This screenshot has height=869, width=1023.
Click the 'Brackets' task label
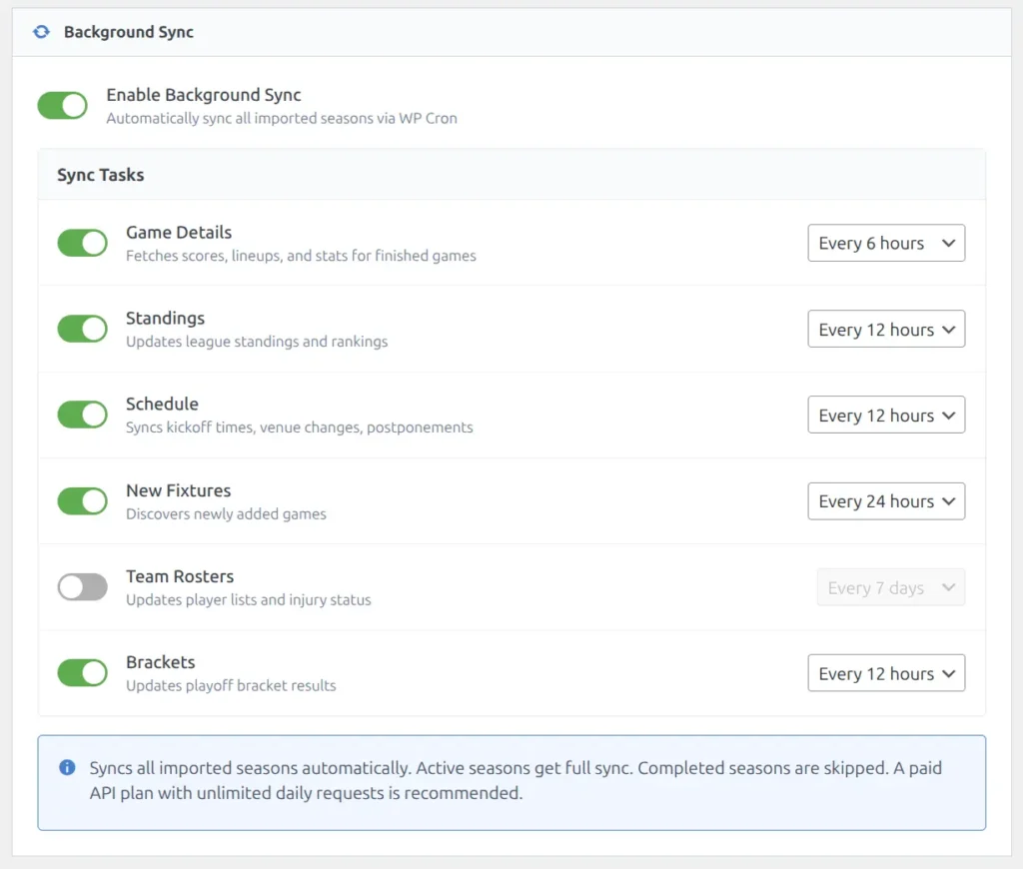[x=161, y=662]
